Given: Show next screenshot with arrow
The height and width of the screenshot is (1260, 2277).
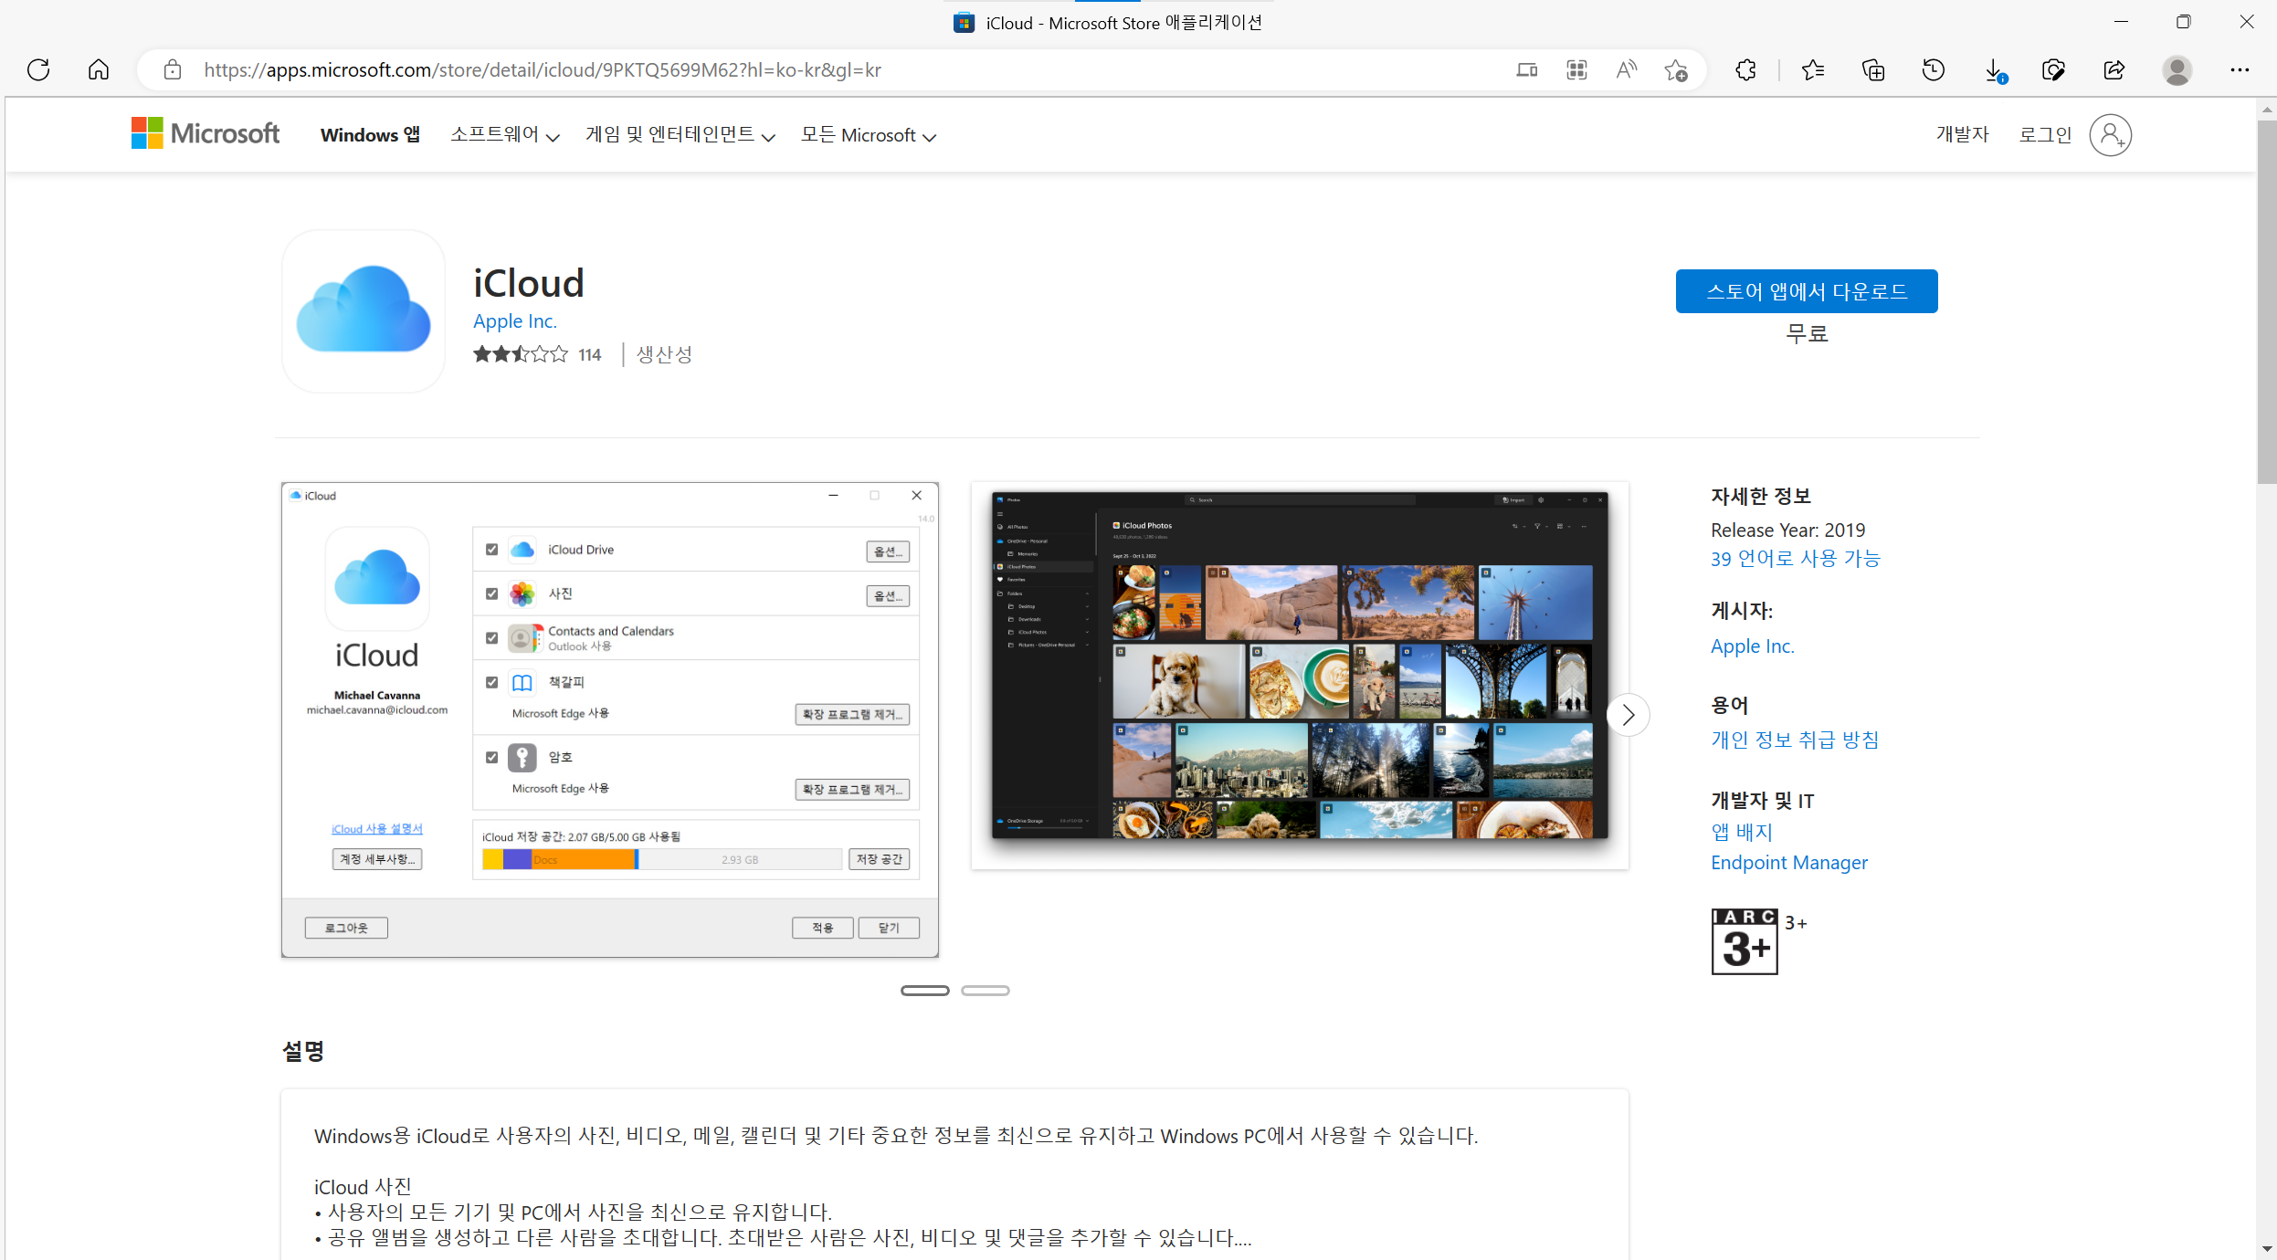Looking at the screenshot, I should click(1628, 715).
